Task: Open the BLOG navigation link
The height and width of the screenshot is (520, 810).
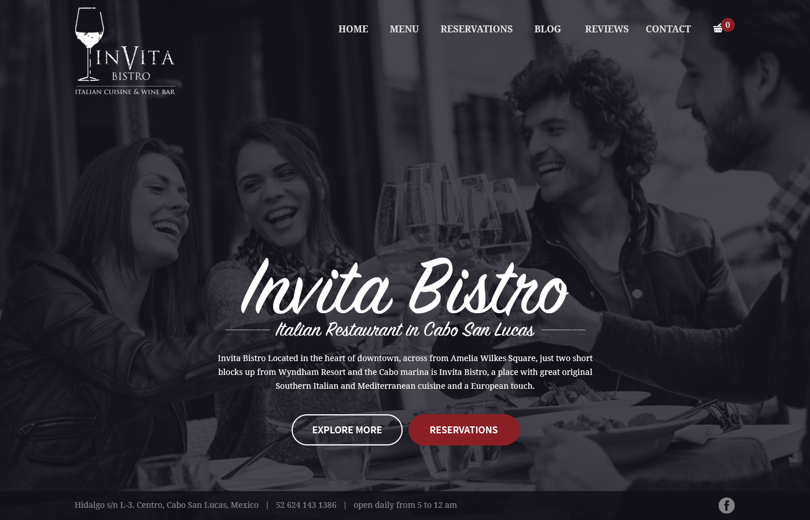Action: (x=547, y=29)
